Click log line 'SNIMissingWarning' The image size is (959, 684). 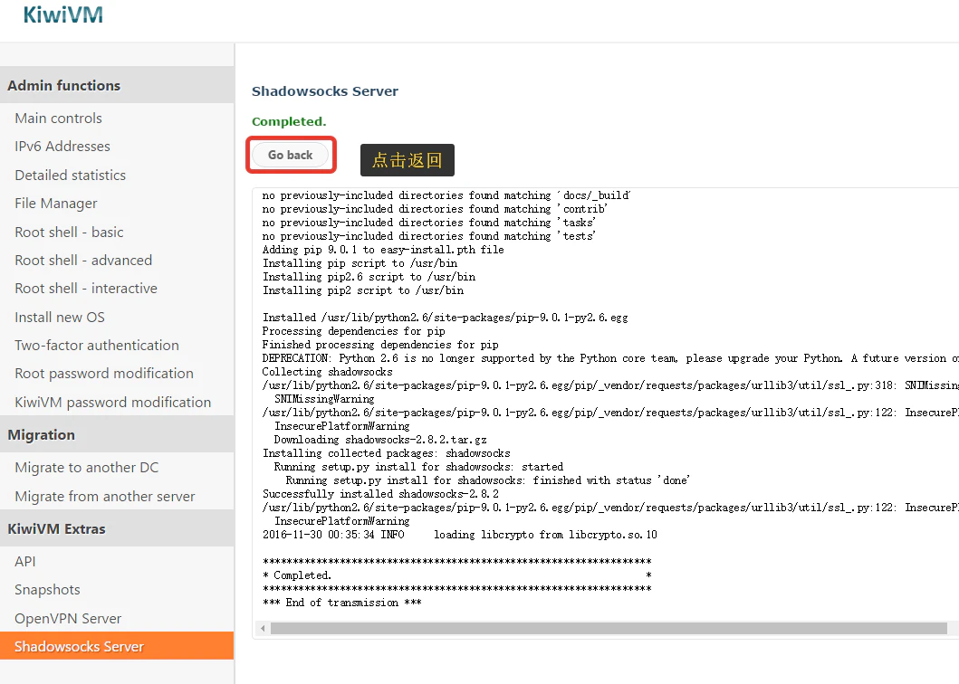324,399
